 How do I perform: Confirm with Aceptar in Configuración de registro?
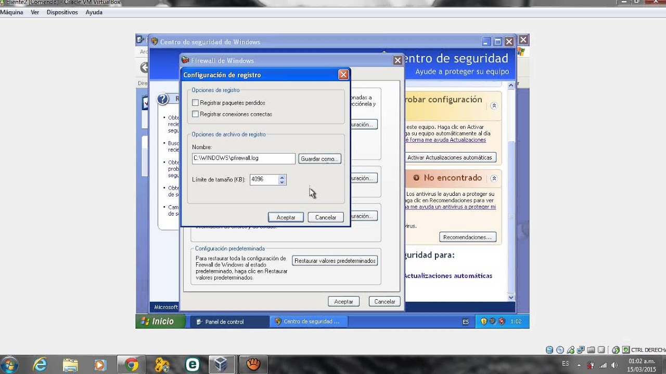point(286,217)
